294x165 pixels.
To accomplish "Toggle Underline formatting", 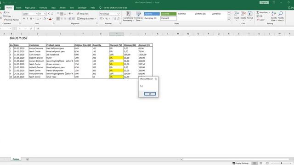I will tap(31, 18).
